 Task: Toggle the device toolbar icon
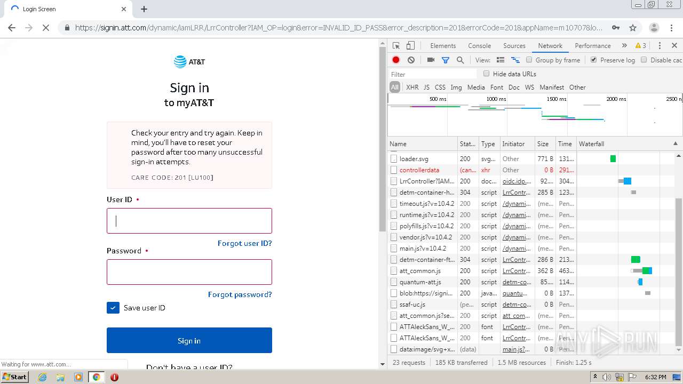[410, 46]
